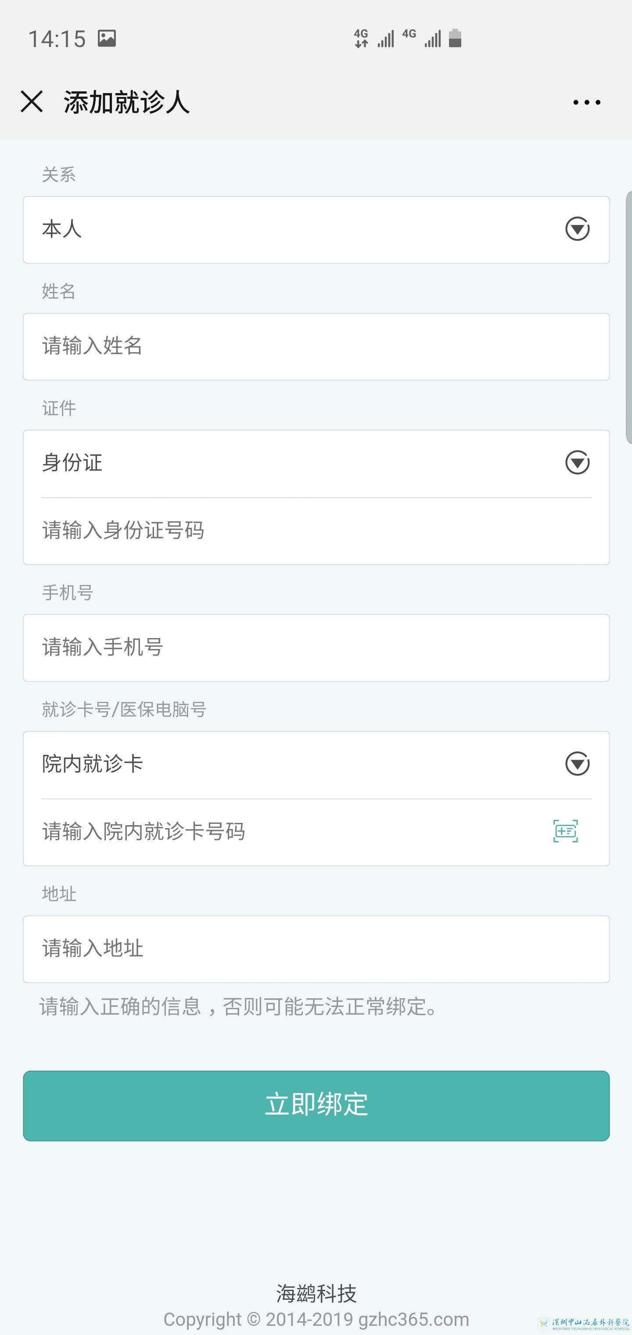The width and height of the screenshot is (632, 1335).
Task: Focus the 请输入地址 address field
Action: pyautogui.click(x=316, y=949)
